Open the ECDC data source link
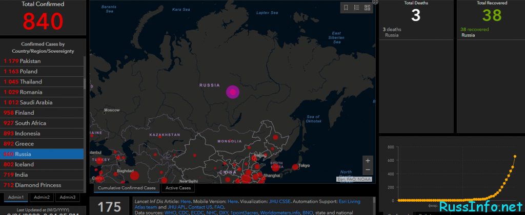This screenshot has height=215, width=525. [x=198, y=212]
